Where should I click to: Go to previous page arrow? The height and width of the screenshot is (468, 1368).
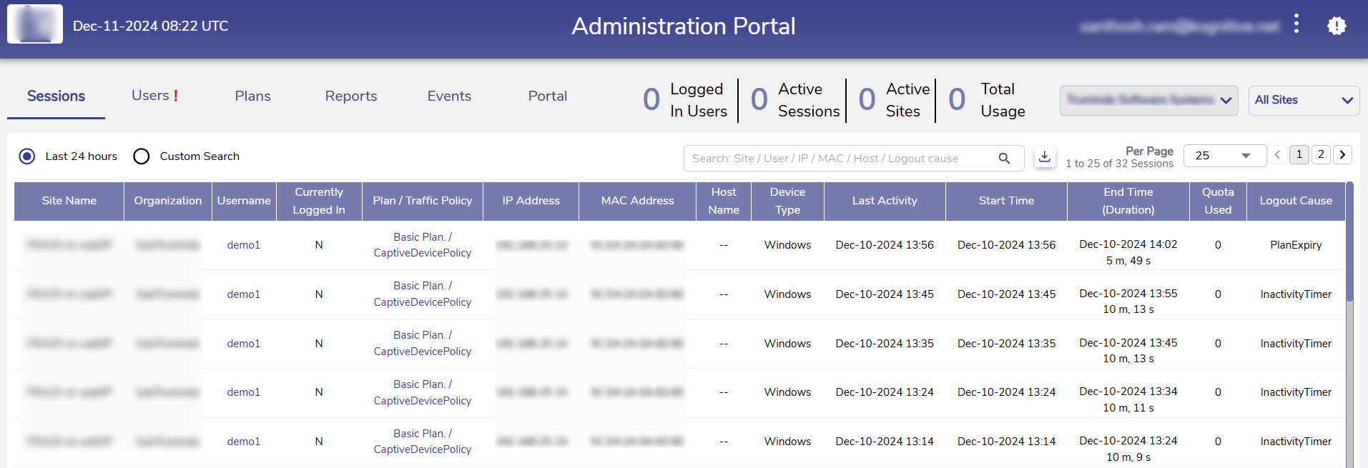point(1278,154)
